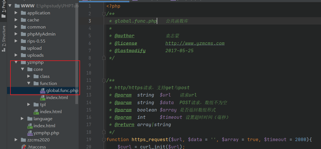The width and height of the screenshot is (321, 149).
Task: Toggle fold marker at line 11 comment
Action: [x=104, y=80]
